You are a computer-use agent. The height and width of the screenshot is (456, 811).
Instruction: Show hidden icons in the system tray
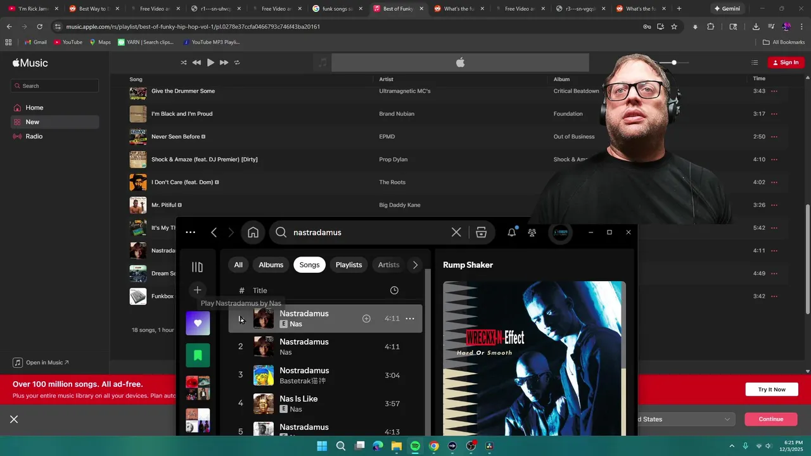point(732,446)
